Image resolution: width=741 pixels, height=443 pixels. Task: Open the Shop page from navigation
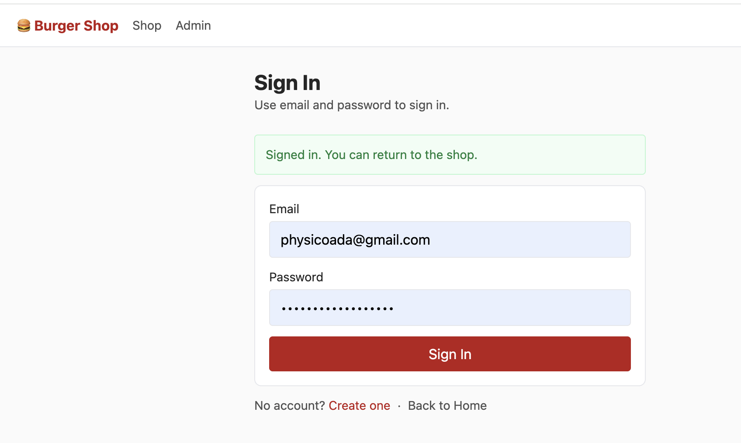(x=147, y=26)
